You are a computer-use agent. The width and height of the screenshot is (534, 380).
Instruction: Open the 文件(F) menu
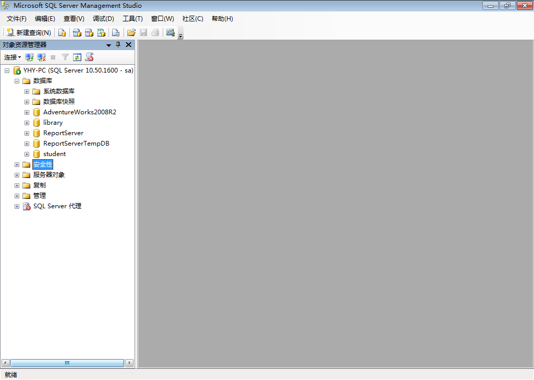click(x=16, y=19)
